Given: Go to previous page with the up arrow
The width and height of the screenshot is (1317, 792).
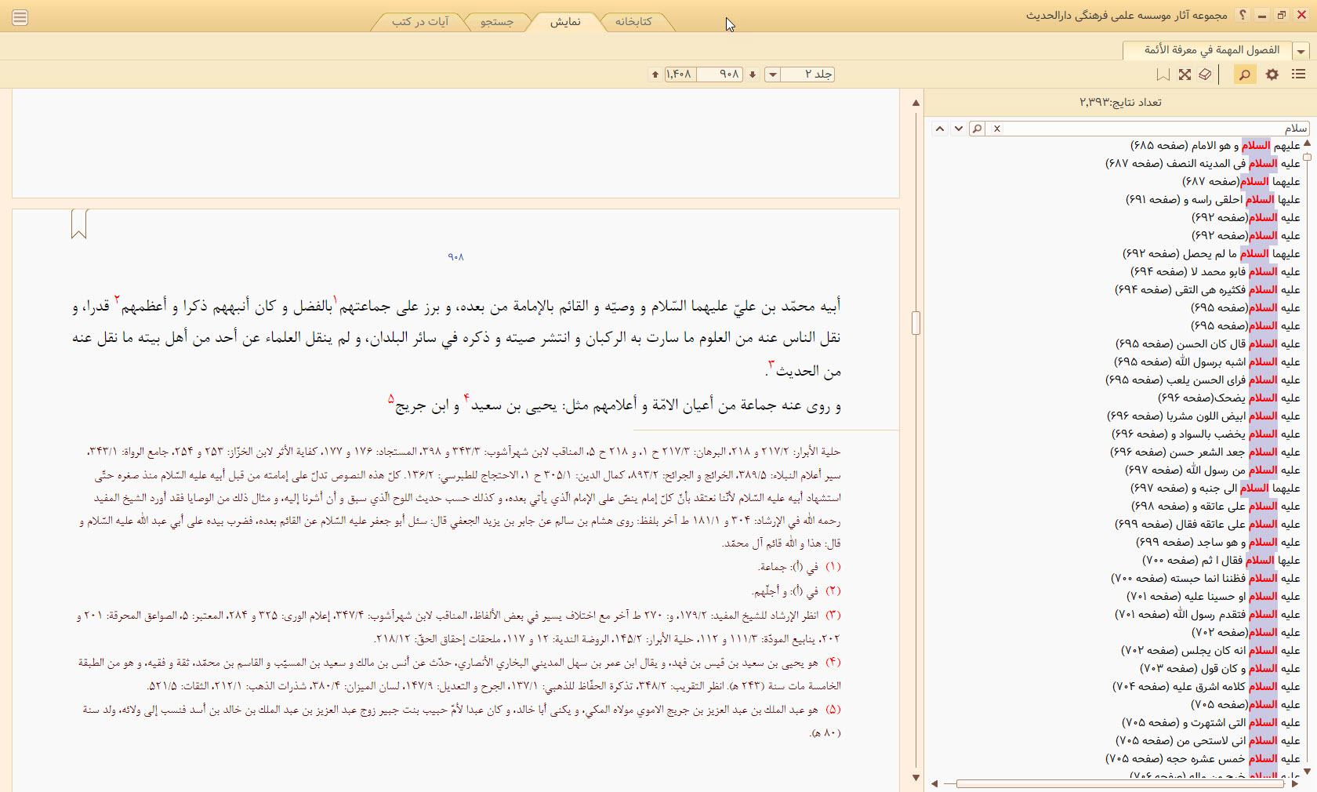Looking at the screenshot, I should tap(655, 74).
